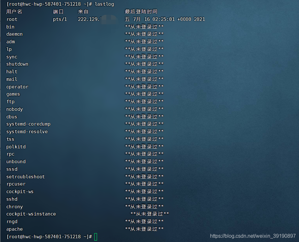The width and height of the screenshot is (299, 242).
Task: Click the 'mail' username row
Action: click(12, 79)
